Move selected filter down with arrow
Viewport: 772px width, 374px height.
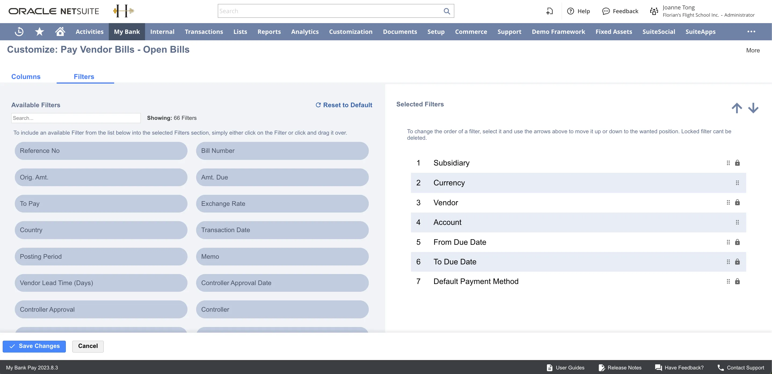pos(753,108)
